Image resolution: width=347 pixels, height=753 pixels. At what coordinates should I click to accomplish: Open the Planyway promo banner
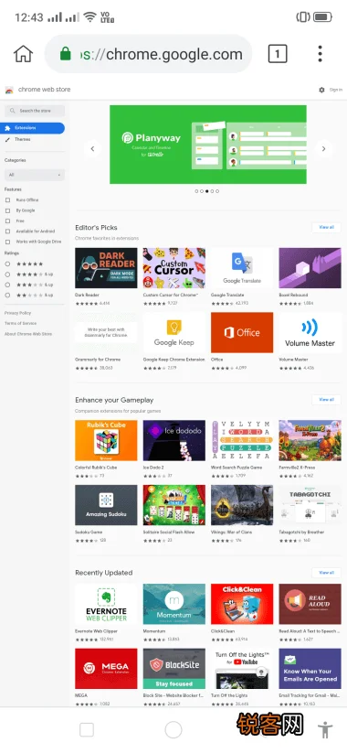[x=208, y=145]
